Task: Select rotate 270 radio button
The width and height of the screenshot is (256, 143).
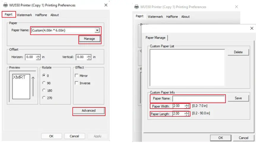Action: pos(44,98)
